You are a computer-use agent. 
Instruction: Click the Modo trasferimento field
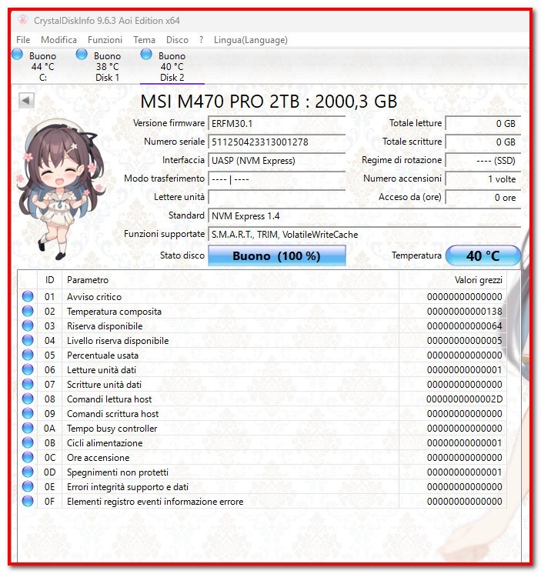point(277,179)
